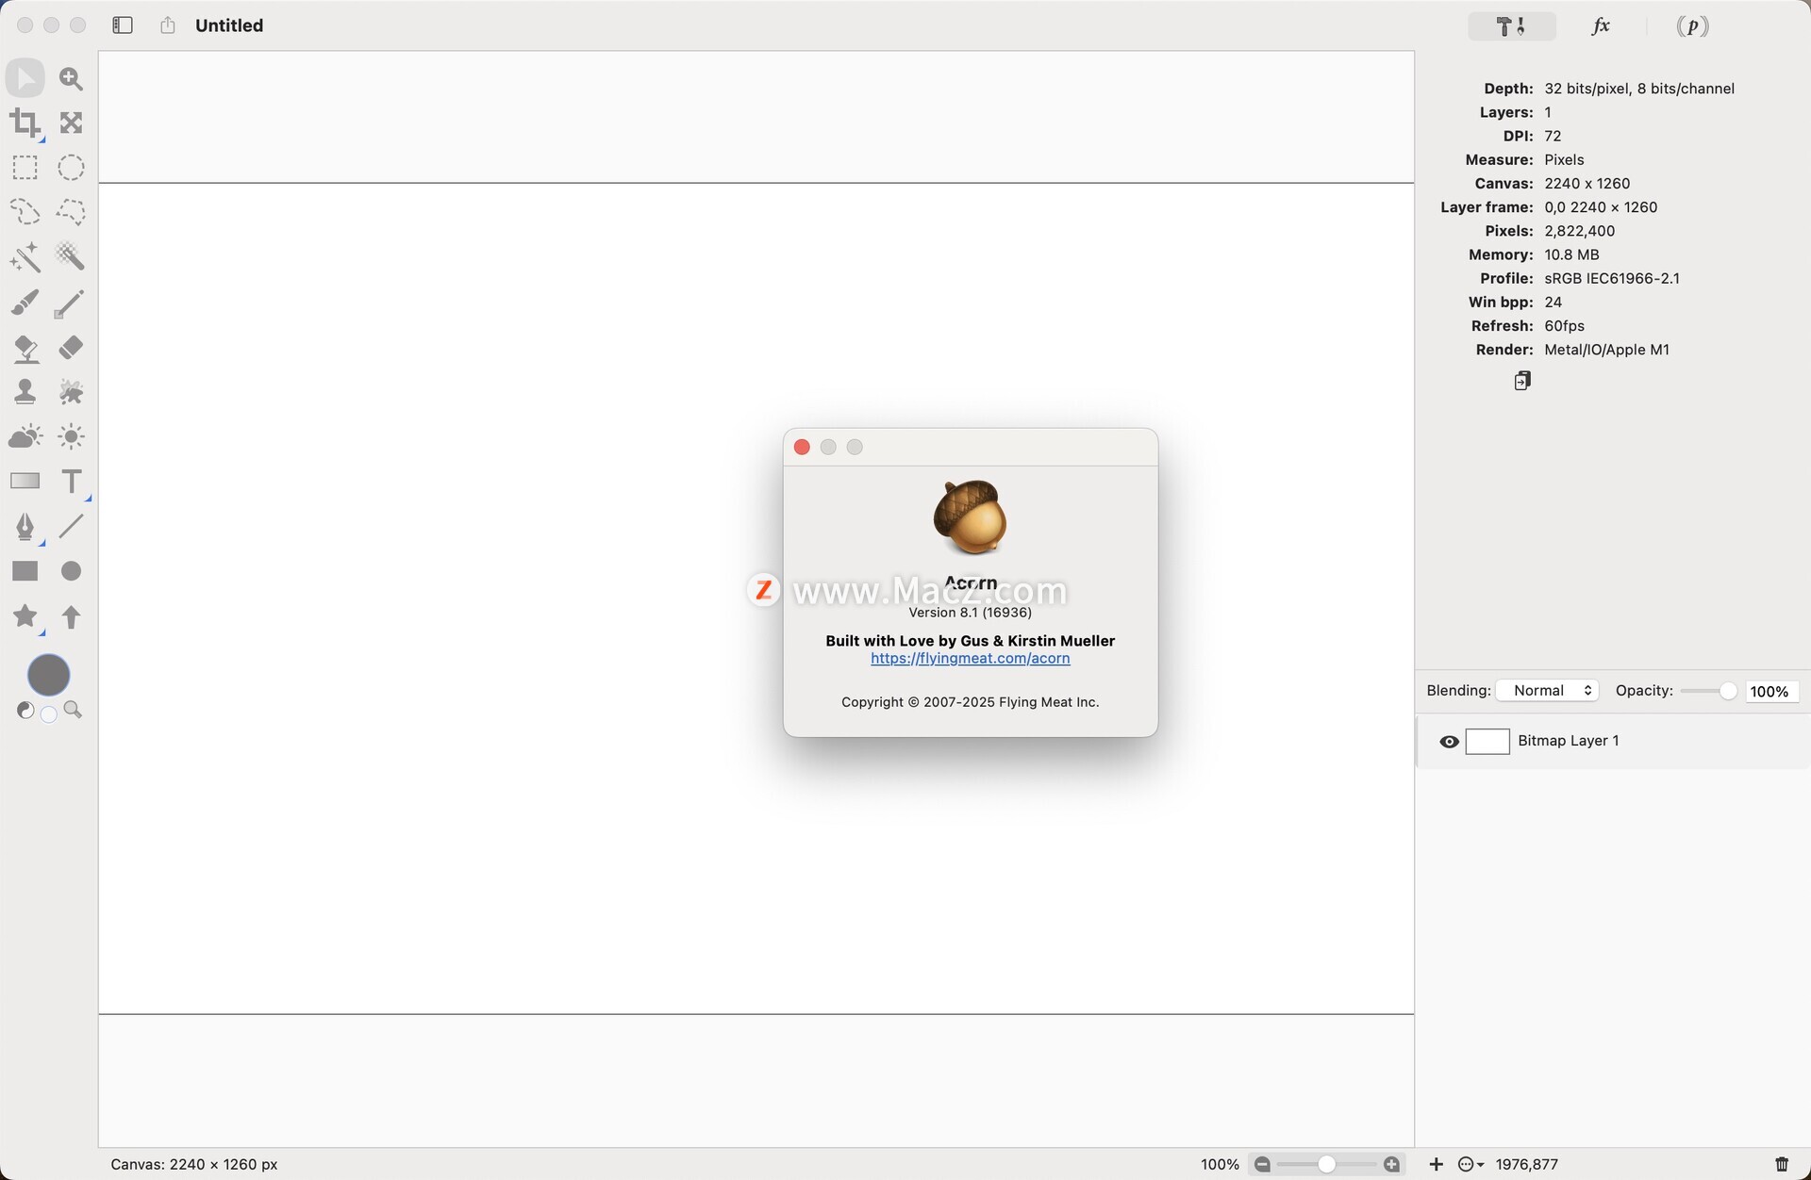Viewport: 1811px width, 1180px height.
Task: Select the freehand Lasso tool
Action: tap(25, 211)
